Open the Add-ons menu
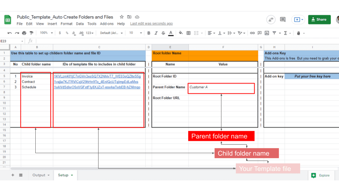Viewport: 339px width, 191px height. (x=107, y=24)
